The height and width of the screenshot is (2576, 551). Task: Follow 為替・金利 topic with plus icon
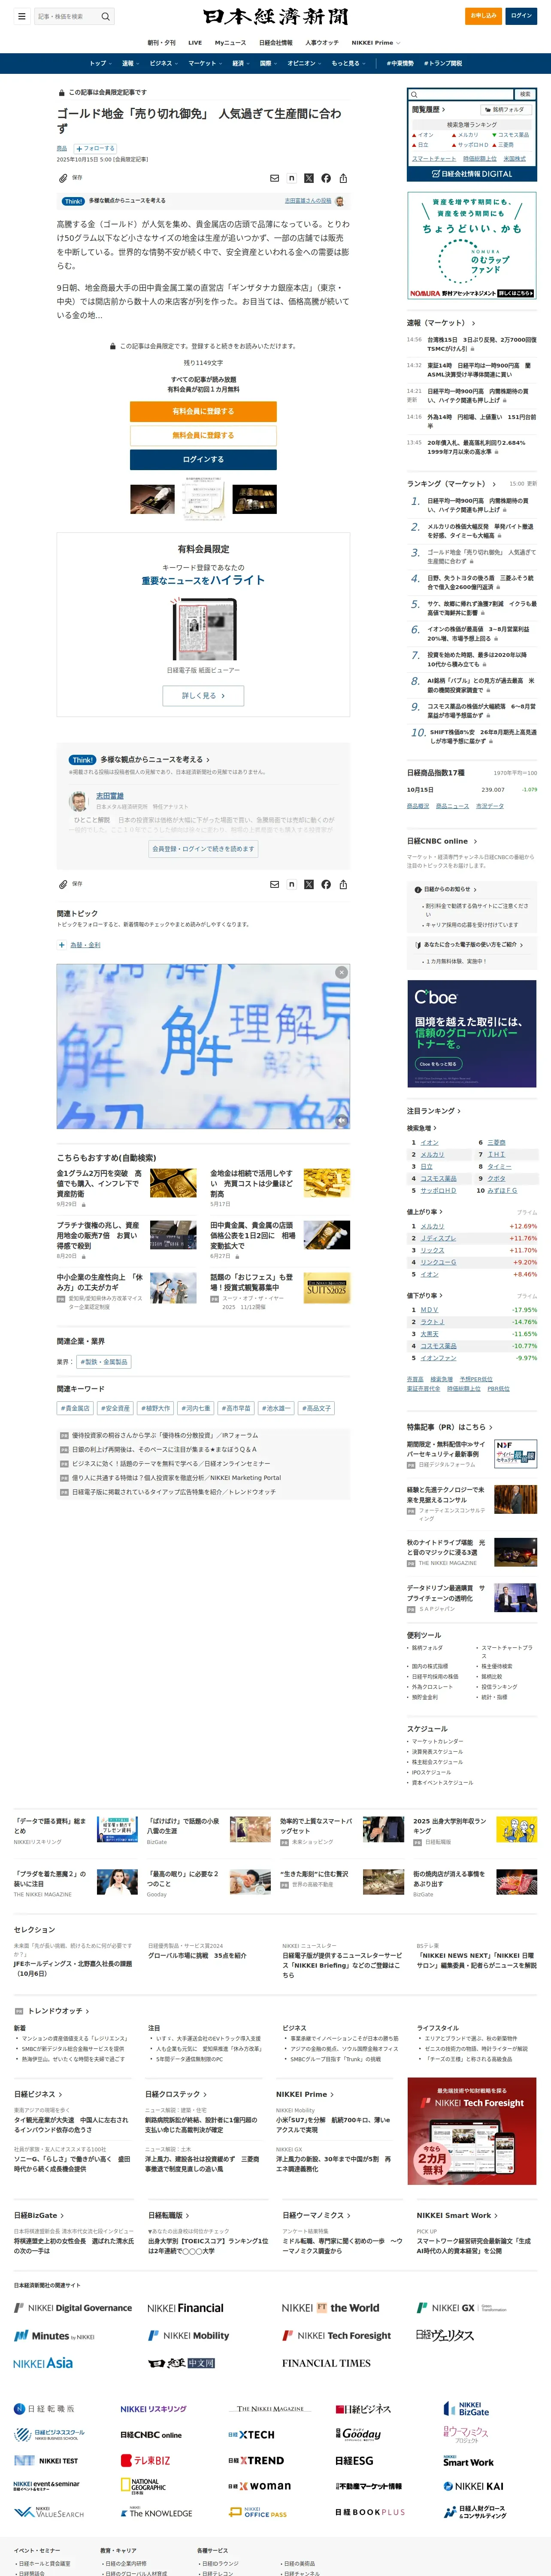point(61,944)
